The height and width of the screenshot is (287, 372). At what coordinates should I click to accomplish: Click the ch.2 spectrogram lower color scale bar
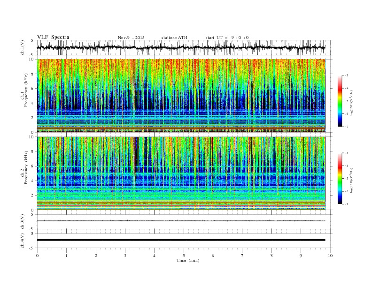tap(340, 178)
